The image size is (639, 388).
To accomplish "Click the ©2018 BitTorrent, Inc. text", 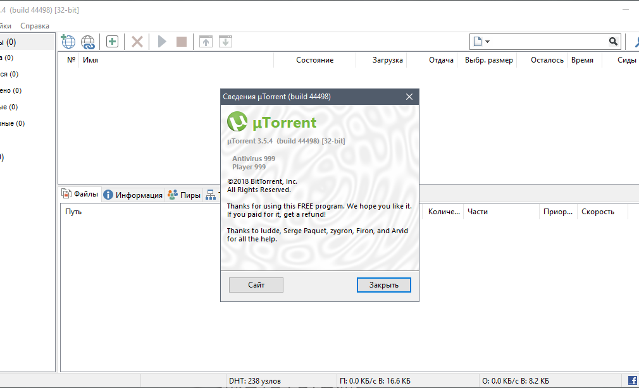I will 262,181.
